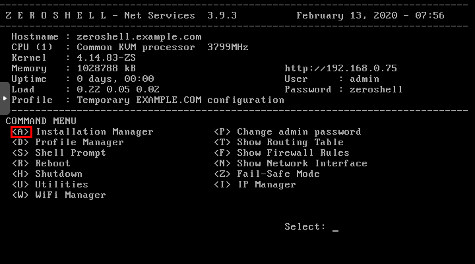Click the http://192.168.0.75 address
The width and height of the screenshot is (475, 264).
coord(341,69)
